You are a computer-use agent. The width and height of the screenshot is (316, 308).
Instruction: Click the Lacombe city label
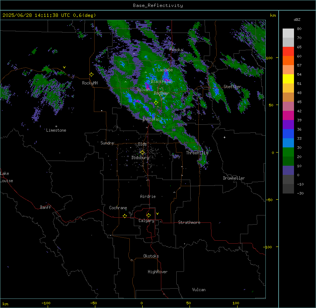[165, 70]
